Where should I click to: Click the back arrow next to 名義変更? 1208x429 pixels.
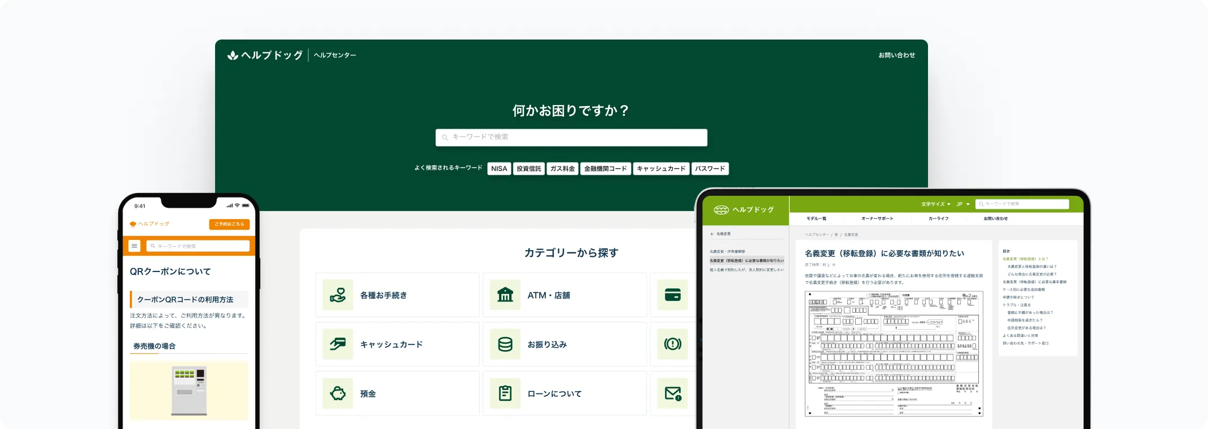click(x=712, y=234)
